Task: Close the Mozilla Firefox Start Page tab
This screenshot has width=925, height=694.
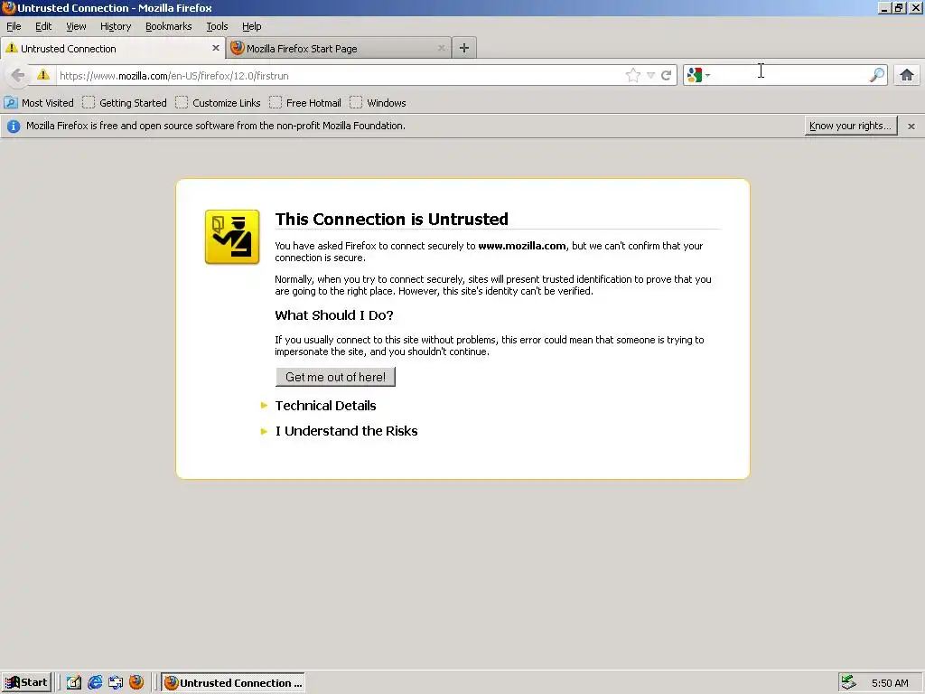Action: tap(441, 49)
